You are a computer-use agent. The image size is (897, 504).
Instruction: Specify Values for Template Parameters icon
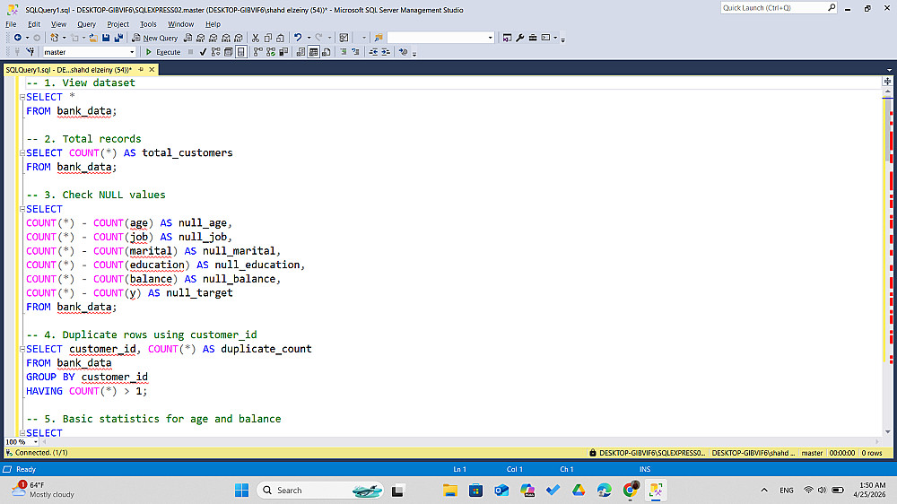coord(404,52)
